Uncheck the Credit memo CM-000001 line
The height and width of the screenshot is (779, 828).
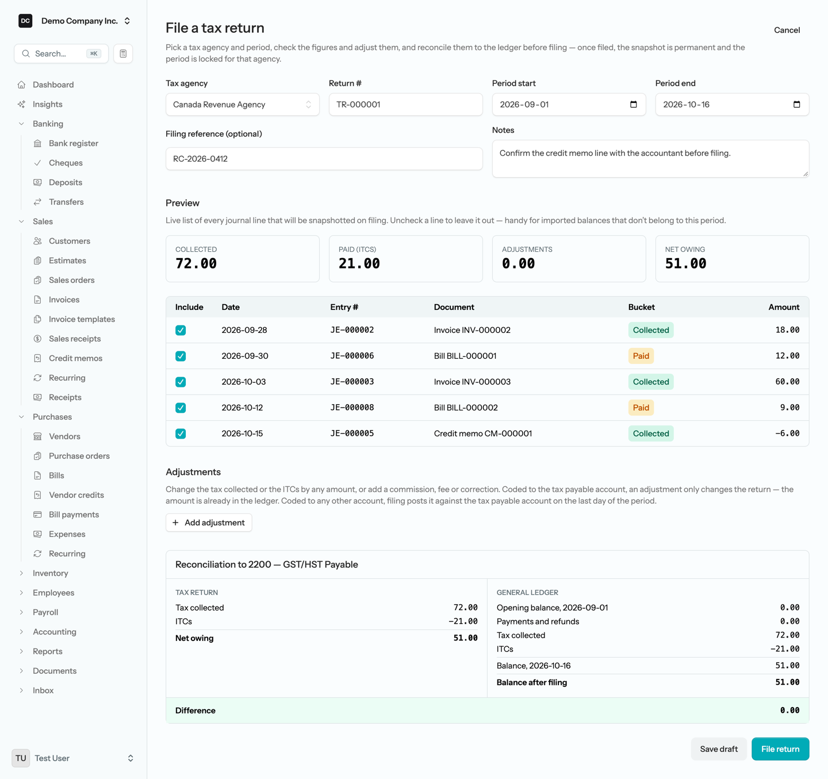coord(181,433)
